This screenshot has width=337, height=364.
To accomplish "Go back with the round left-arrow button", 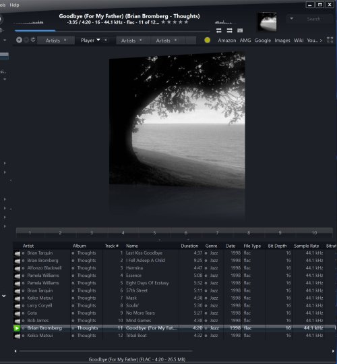I will tap(19, 40).
